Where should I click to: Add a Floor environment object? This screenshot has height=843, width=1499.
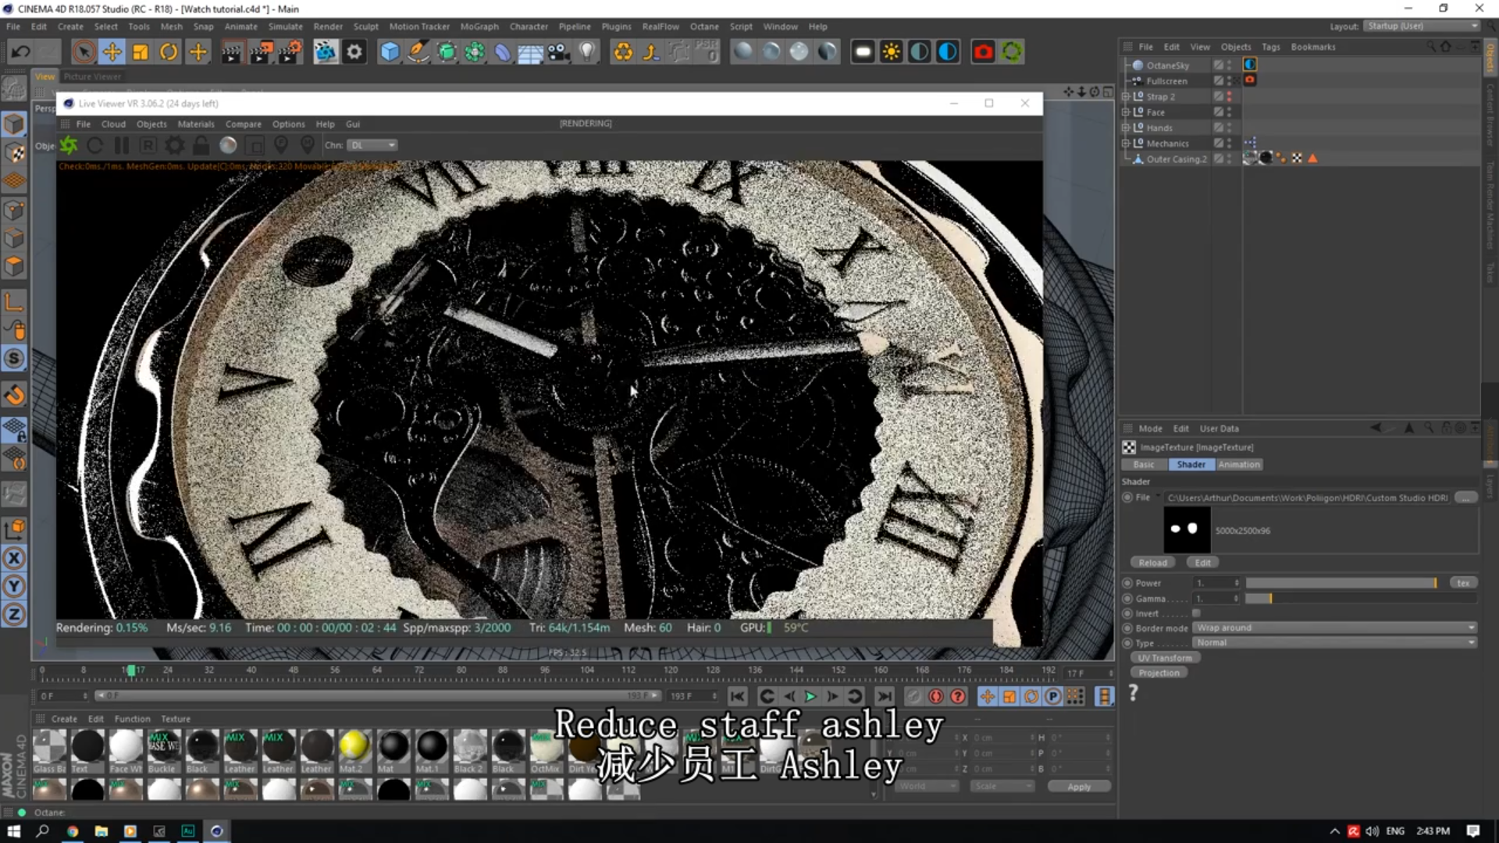click(x=531, y=52)
